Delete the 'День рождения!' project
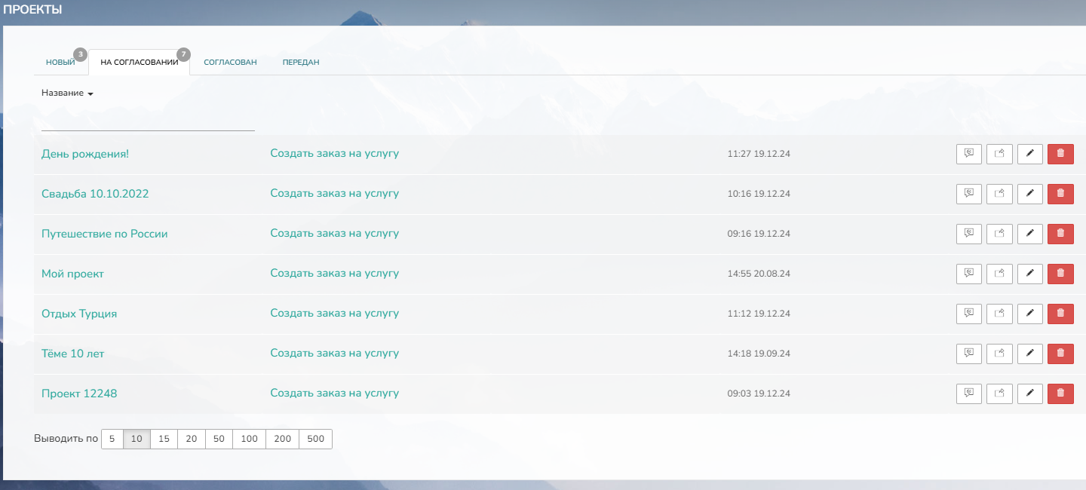The image size is (1086, 490). [1060, 154]
